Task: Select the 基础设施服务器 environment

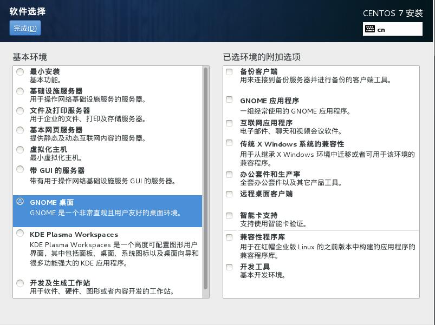Action: tap(20, 91)
